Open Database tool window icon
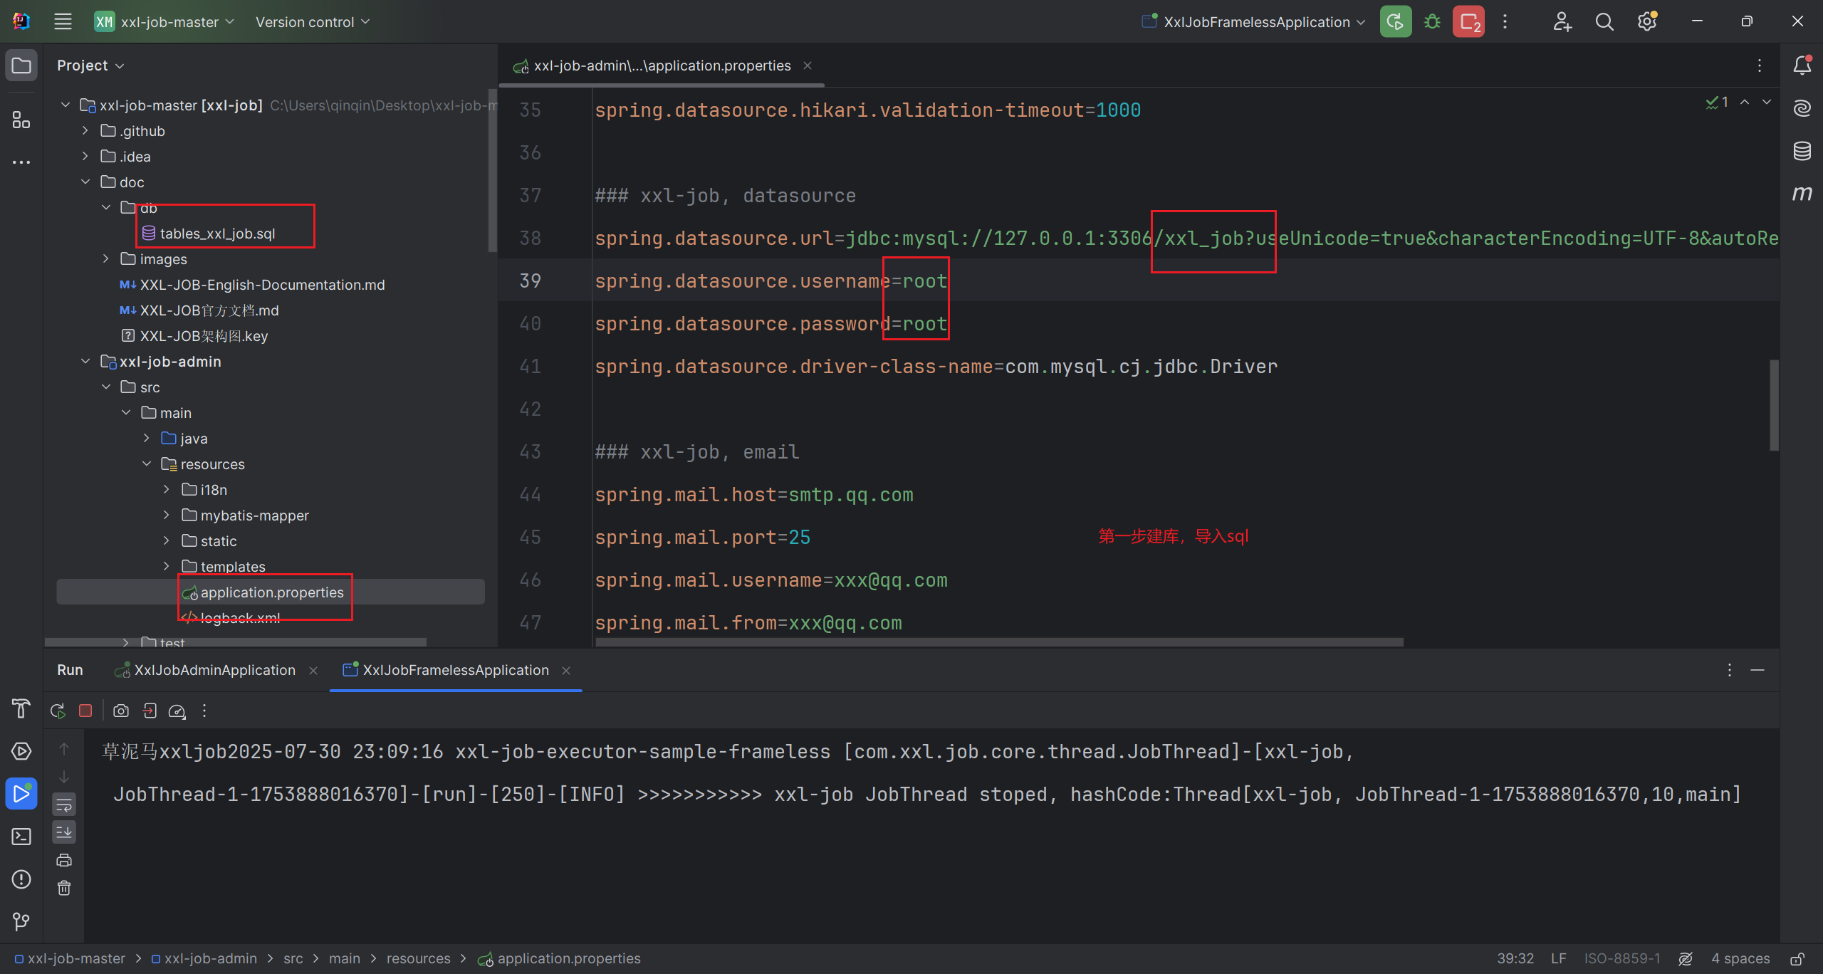 (1802, 151)
